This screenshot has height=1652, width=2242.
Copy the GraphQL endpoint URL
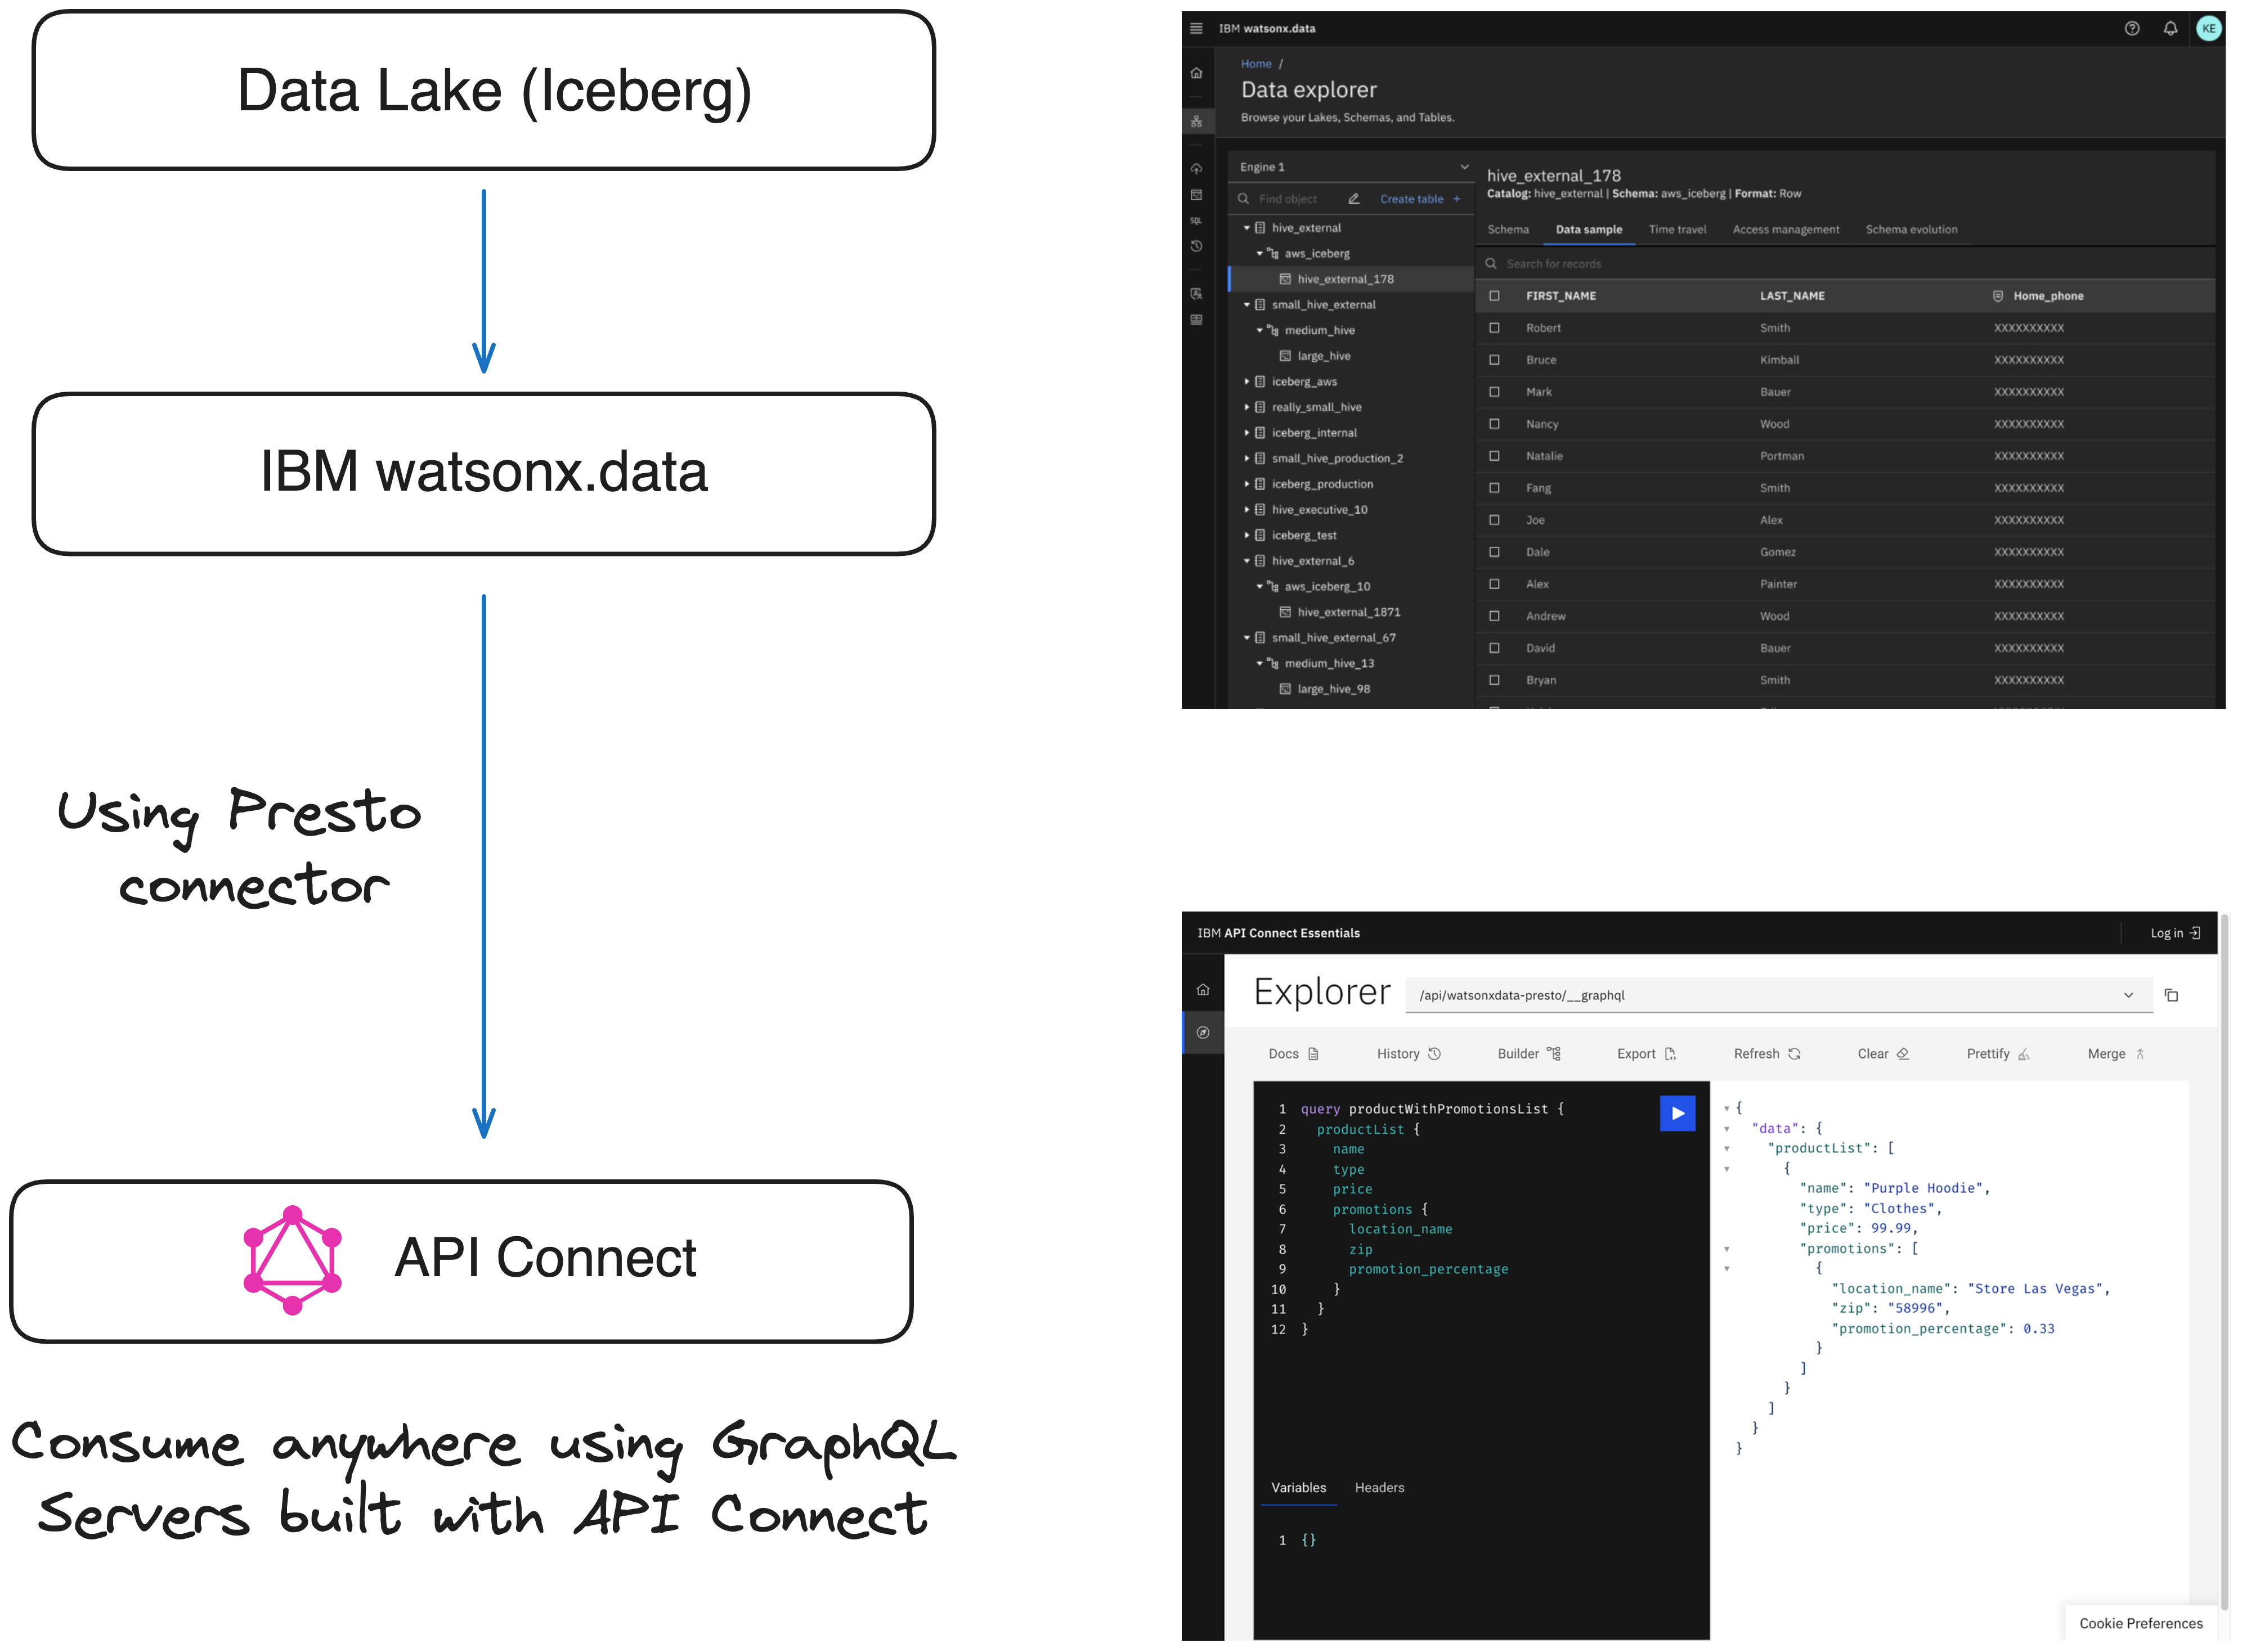tap(2171, 995)
